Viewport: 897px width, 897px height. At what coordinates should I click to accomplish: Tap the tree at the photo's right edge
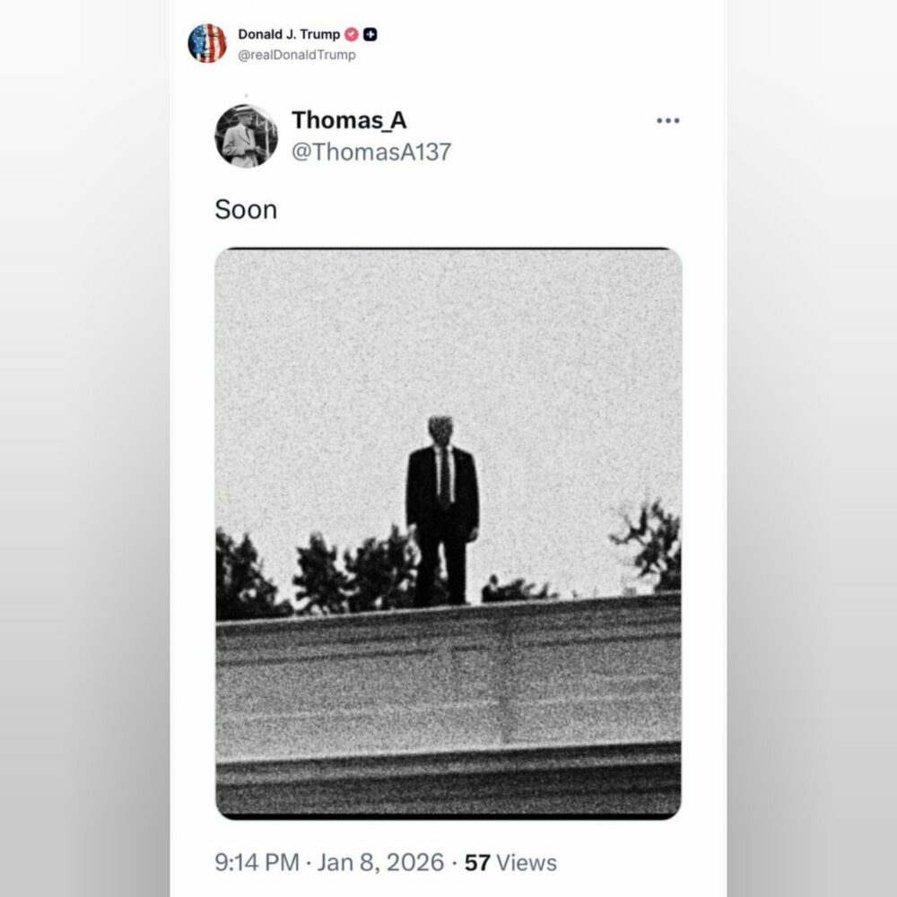[650, 547]
